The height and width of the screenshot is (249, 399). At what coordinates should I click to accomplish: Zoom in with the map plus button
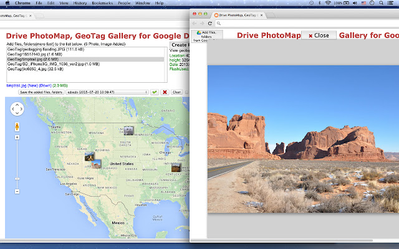click(x=17, y=137)
